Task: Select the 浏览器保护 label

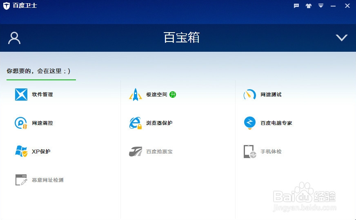Action: click(159, 123)
